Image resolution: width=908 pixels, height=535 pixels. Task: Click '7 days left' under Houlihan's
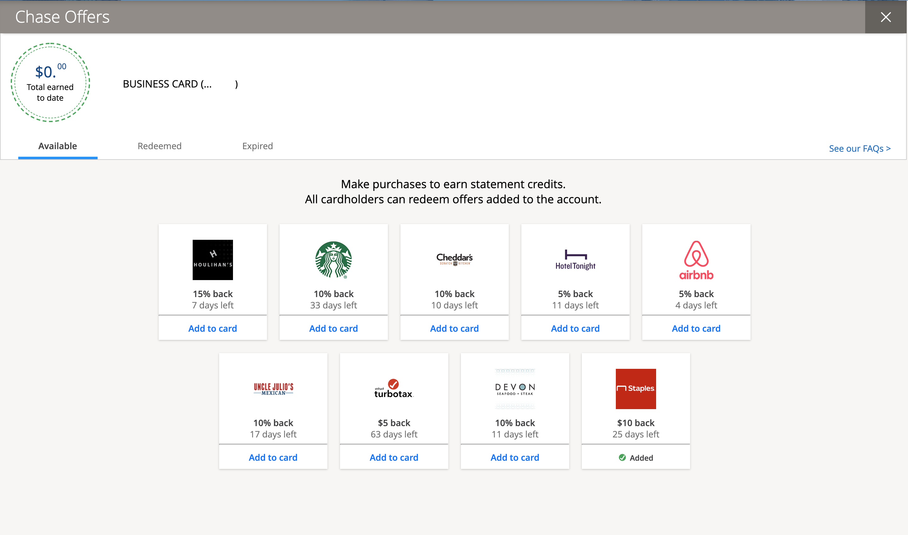click(x=213, y=305)
